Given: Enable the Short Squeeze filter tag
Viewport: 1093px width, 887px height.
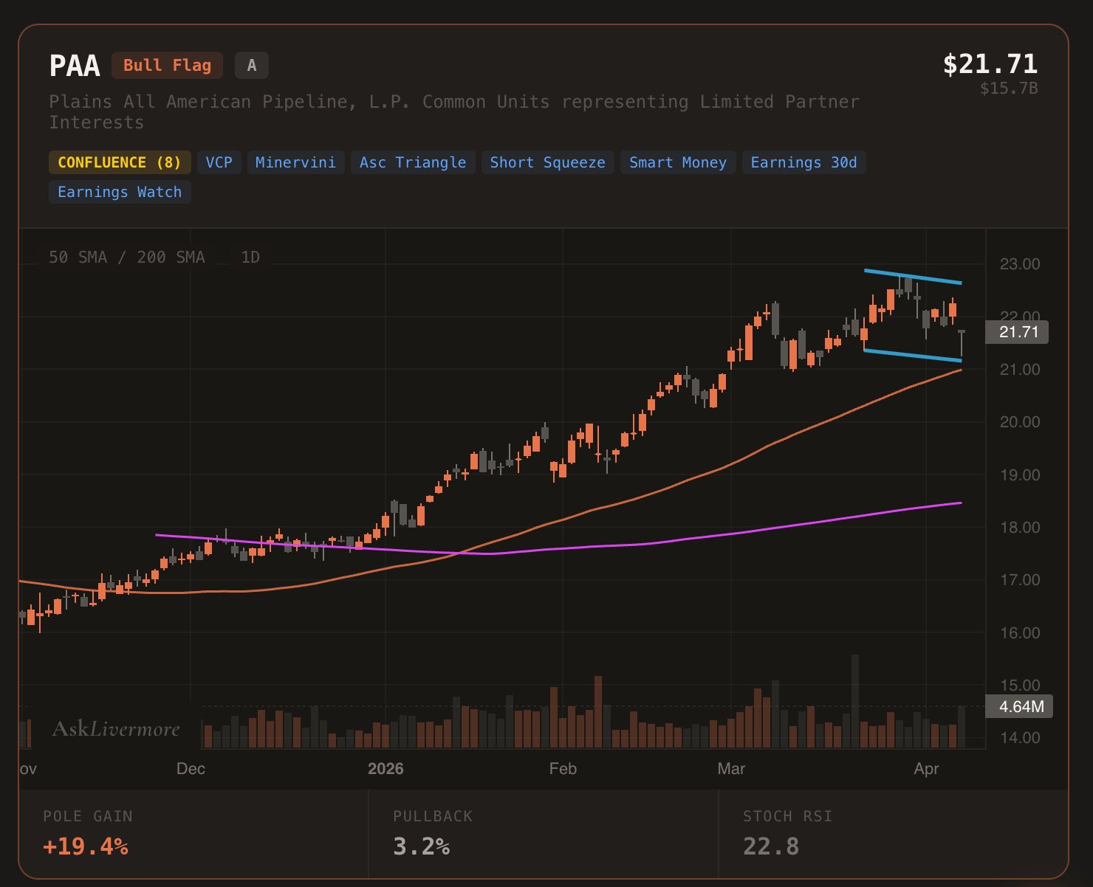Looking at the screenshot, I should pyautogui.click(x=547, y=162).
